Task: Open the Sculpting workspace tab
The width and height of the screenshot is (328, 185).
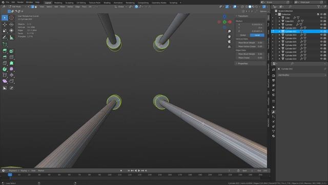Action: (x=70, y=3)
